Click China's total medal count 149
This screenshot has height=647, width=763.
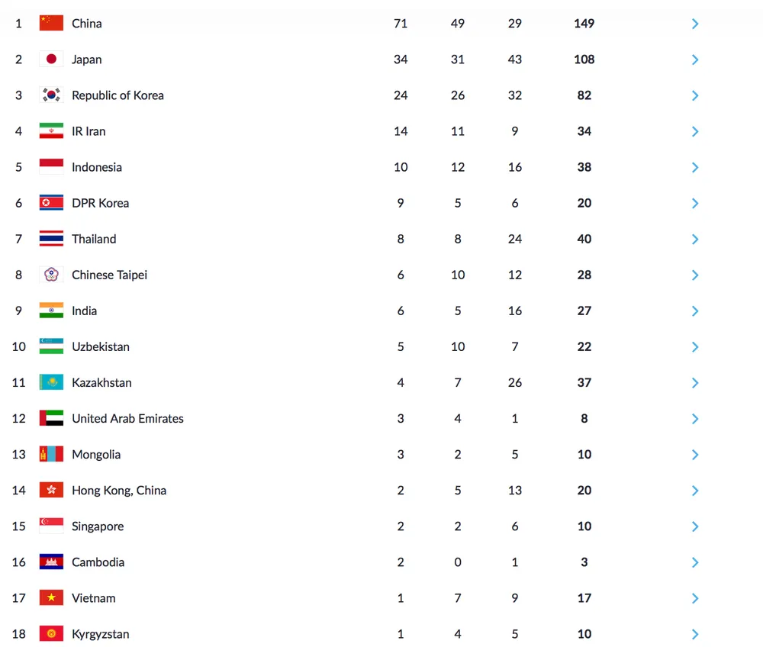point(584,24)
